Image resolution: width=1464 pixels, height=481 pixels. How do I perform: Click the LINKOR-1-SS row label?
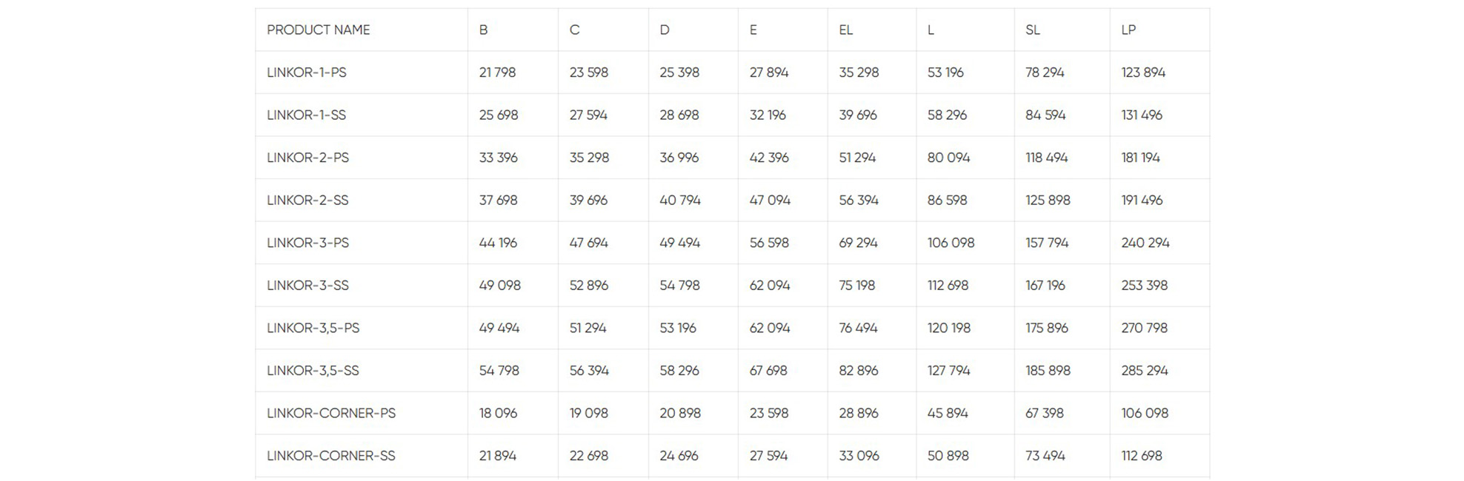click(306, 115)
